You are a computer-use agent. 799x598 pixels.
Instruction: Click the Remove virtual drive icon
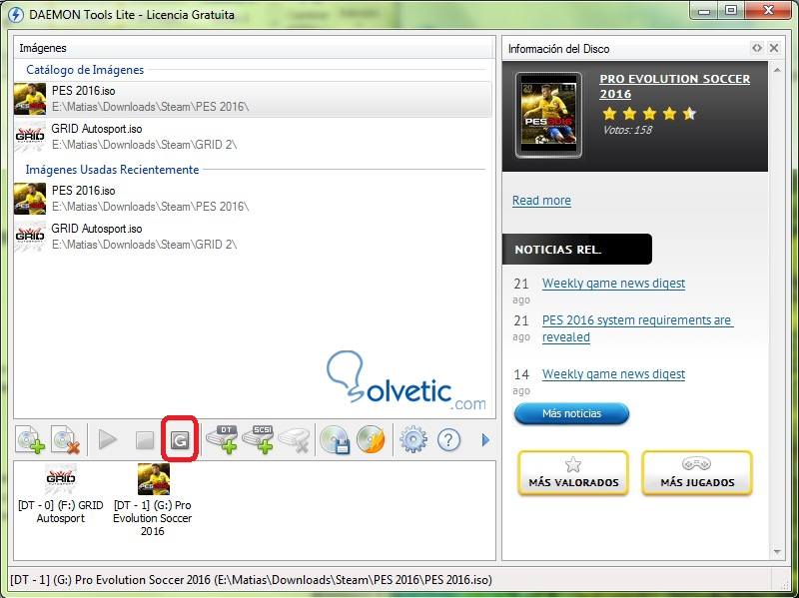pos(294,439)
